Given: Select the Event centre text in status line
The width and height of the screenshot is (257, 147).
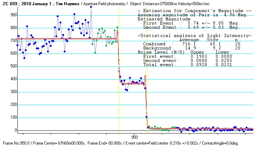Looking at the screenshot, I should (x=157, y=143).
